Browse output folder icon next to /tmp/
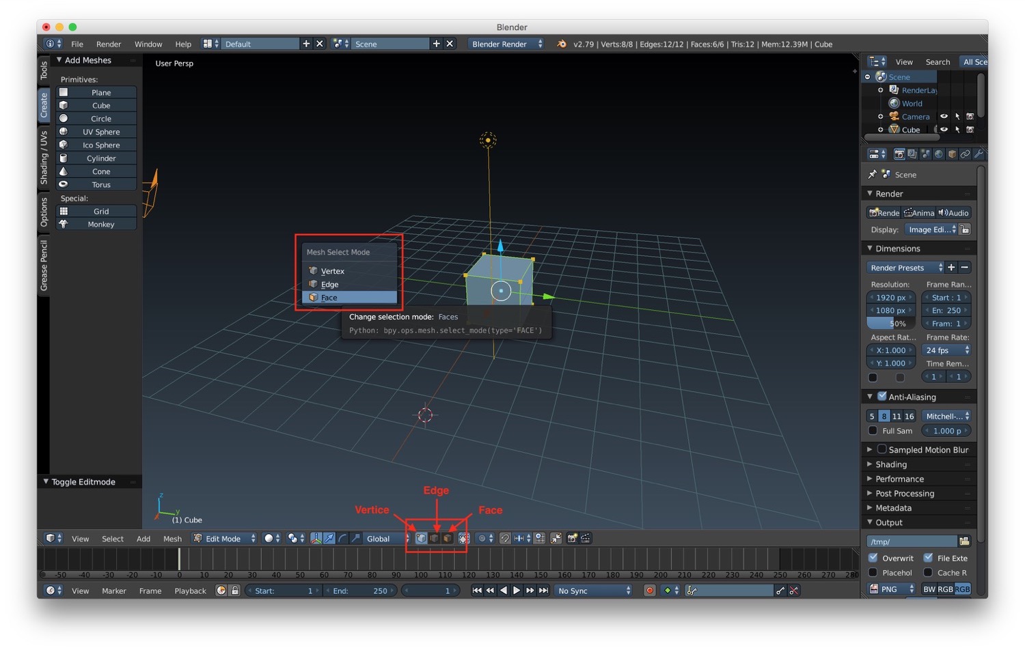 964,541
